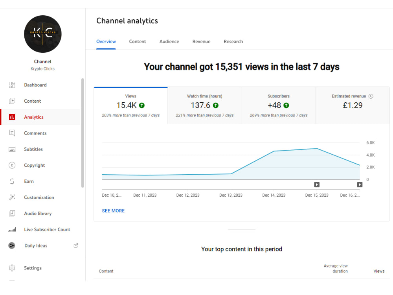This screenshot has width=393, height=295.
Task: Open Daily Ideas external link arrow icon
Action: 76,245
